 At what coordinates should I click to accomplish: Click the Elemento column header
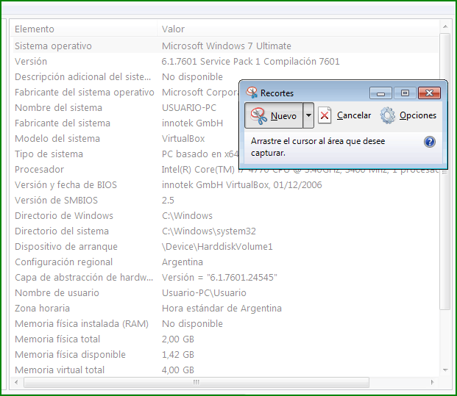[84, 29]
